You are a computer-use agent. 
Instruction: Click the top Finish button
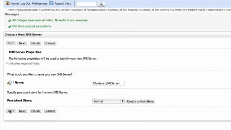[x=35, y=43]
